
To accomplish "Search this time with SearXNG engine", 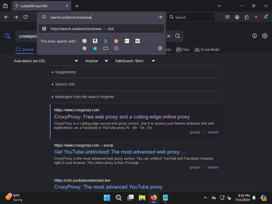I will click(84, 48).
